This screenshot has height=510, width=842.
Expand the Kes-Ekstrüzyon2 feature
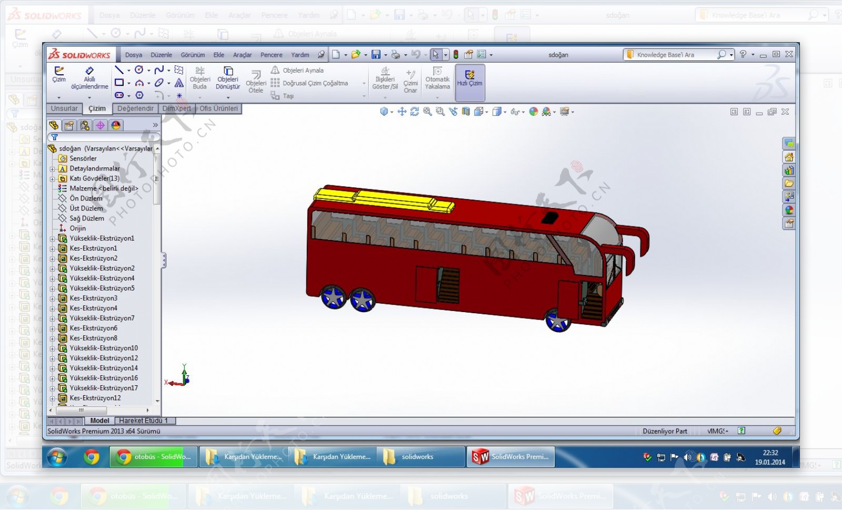pos(52,259)
